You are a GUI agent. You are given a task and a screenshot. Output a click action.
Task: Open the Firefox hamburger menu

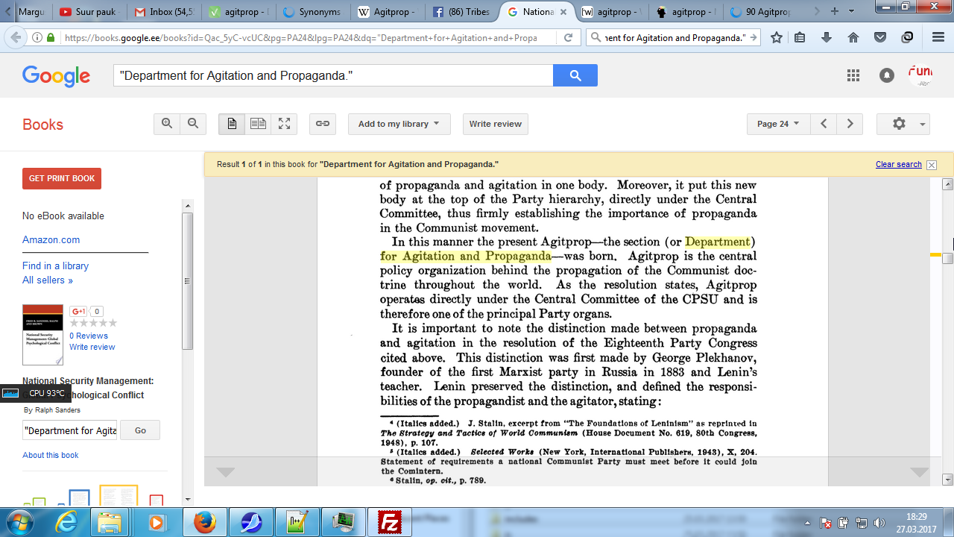click(x=938, y=38)
